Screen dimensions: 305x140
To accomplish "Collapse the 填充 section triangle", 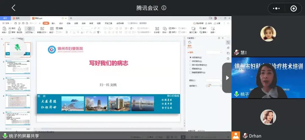I will coord(188,53).
